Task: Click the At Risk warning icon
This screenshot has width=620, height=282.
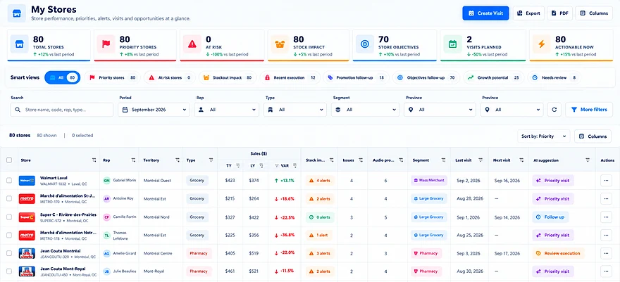Action: click(x=192, y=44)
